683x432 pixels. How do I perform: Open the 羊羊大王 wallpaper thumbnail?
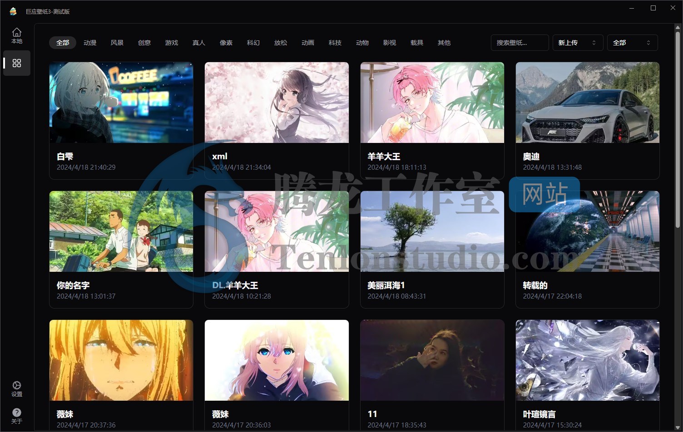(x=432, y=103)
